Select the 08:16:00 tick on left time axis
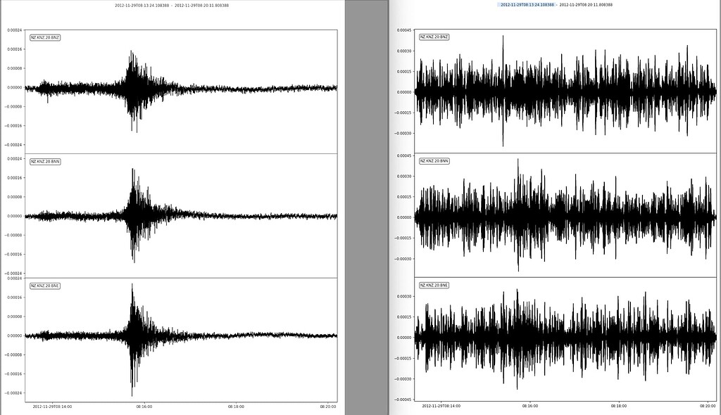 [145, 406]
